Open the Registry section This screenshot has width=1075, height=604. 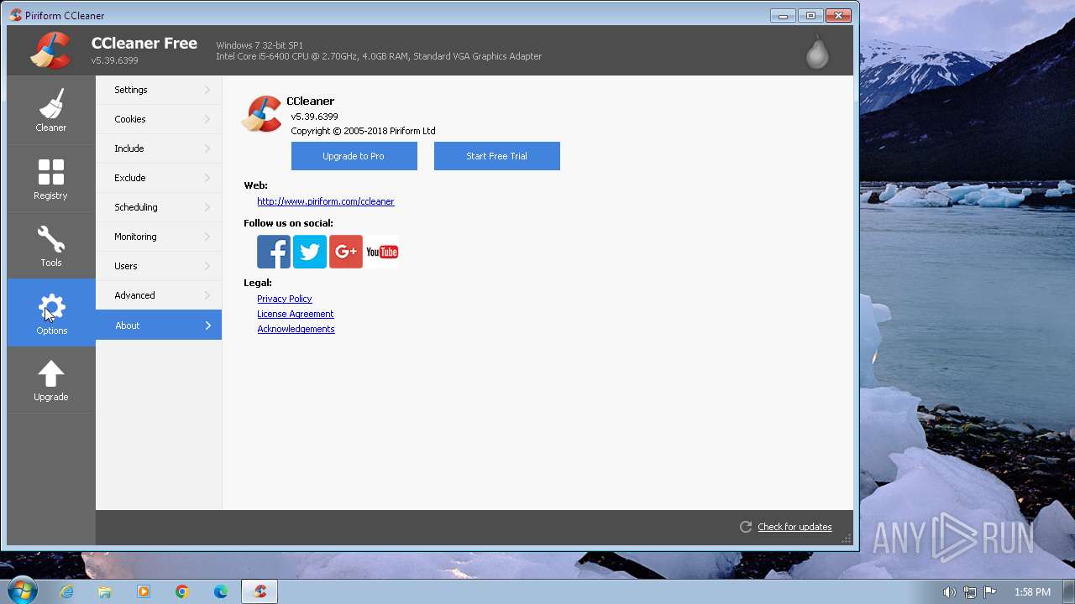pyautogui.click(x=50, y=178)
